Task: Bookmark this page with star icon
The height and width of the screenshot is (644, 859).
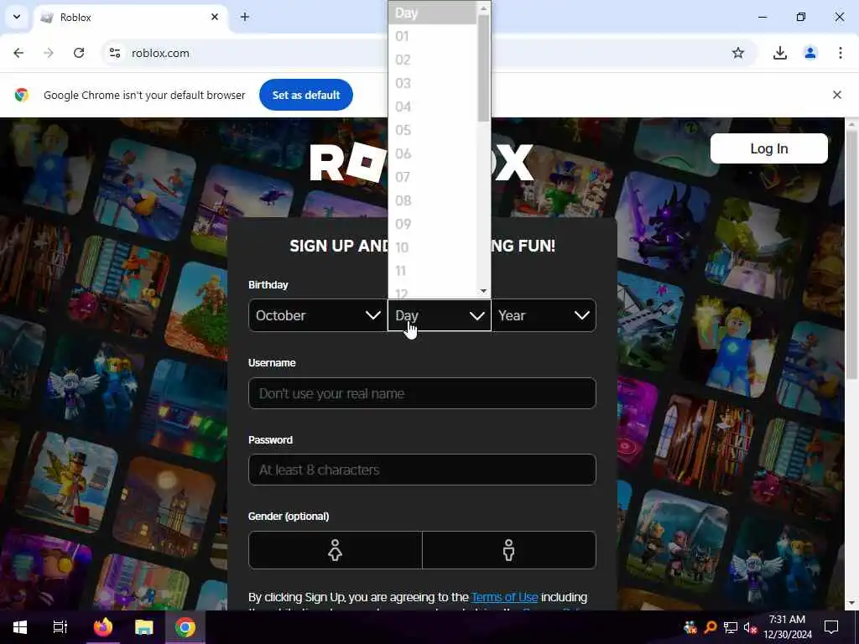Action: click(738, 53)
